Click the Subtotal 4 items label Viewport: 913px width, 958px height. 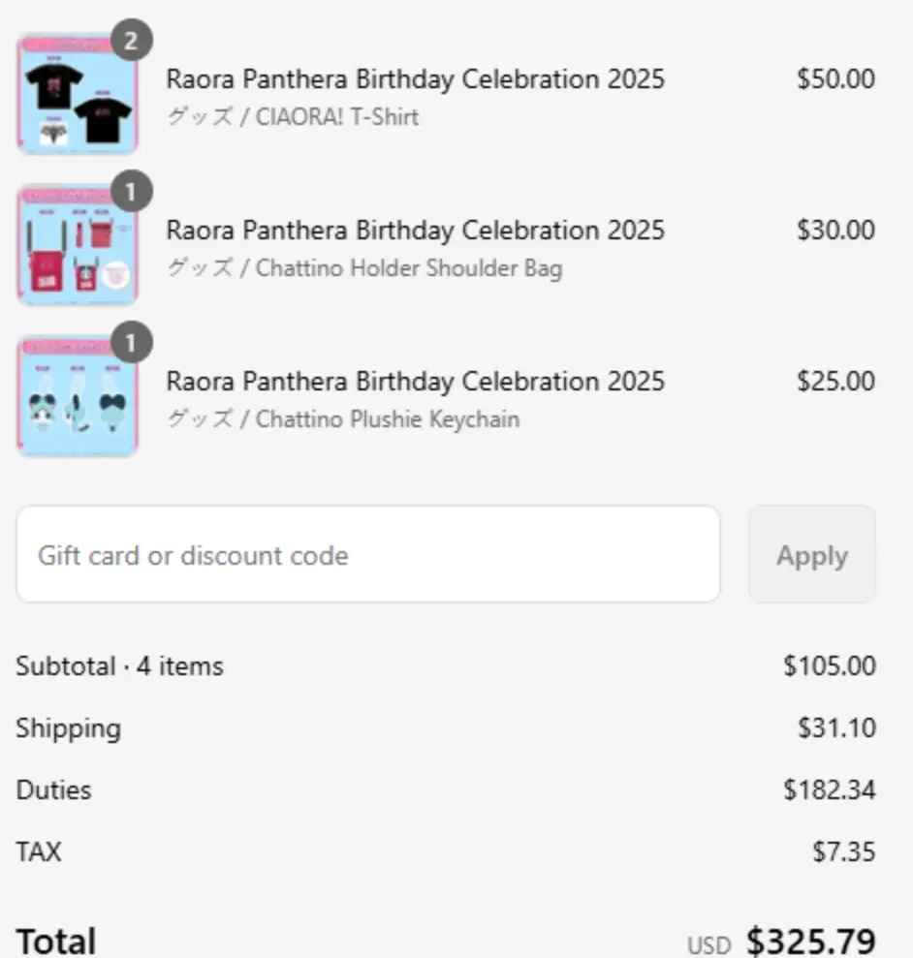coord(120,666)
